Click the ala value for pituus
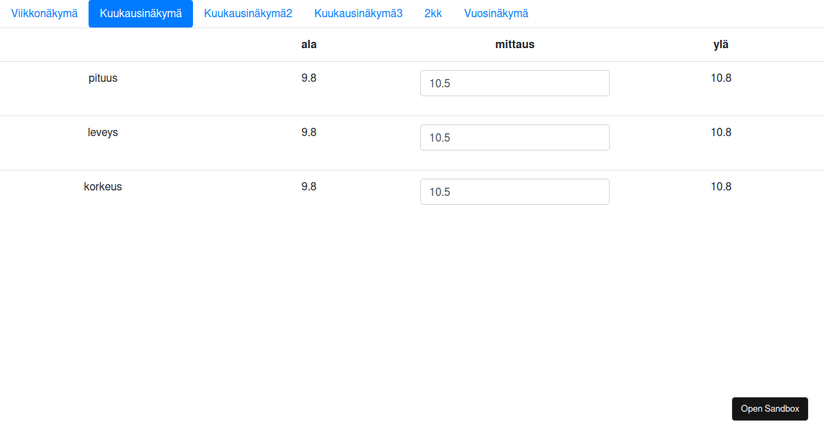This screenshot has height=433, width=824. (309, 78)
